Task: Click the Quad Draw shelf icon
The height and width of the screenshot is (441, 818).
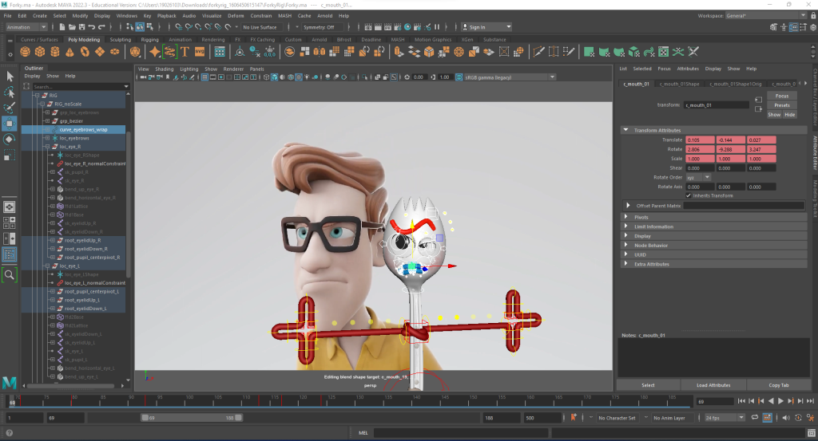Action: pos(569,52)
